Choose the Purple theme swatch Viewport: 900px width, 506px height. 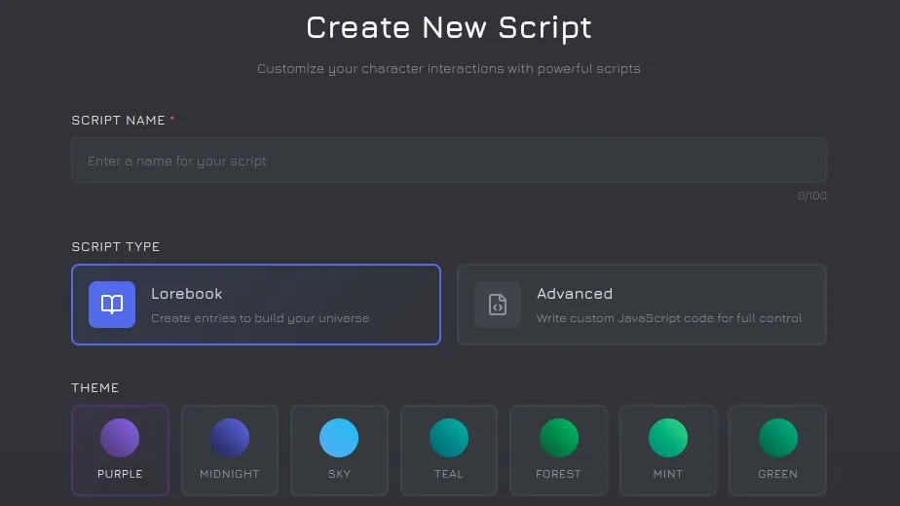pyautogui.click(x=120, y=451)
